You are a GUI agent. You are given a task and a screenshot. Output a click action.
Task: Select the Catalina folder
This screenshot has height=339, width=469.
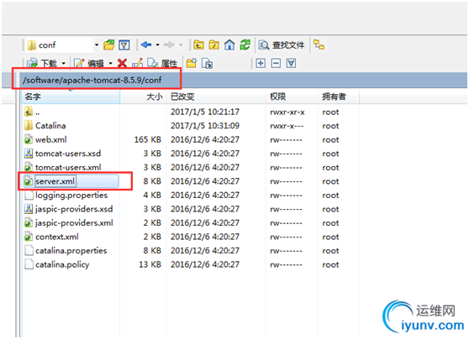(50, 126)
